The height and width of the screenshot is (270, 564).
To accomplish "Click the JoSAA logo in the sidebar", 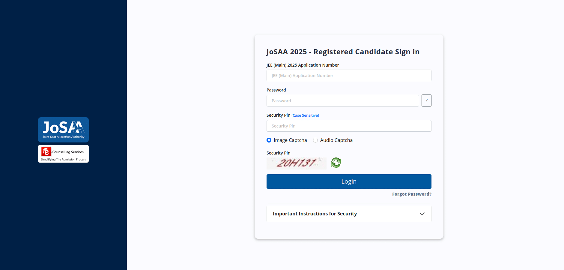I will point(63,130).
